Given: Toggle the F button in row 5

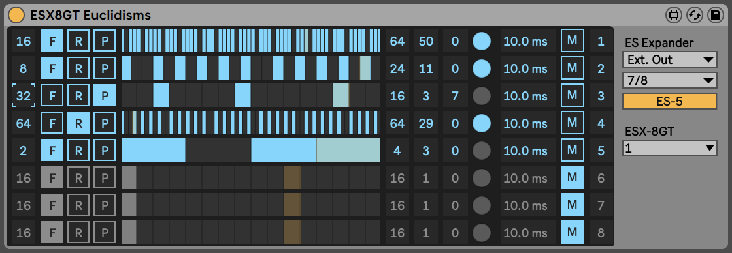Looking at the screenshot, I should click(52, 151).
